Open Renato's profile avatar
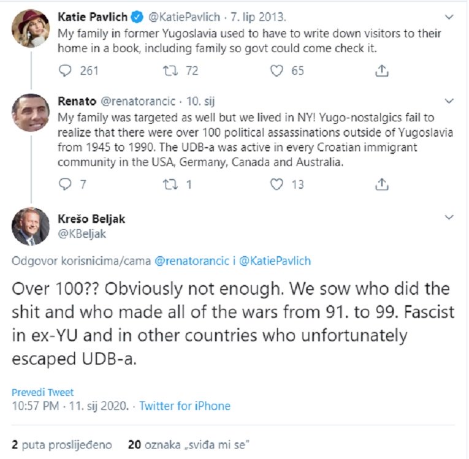Viewport: 469px width, 459px height. point(31,113)
